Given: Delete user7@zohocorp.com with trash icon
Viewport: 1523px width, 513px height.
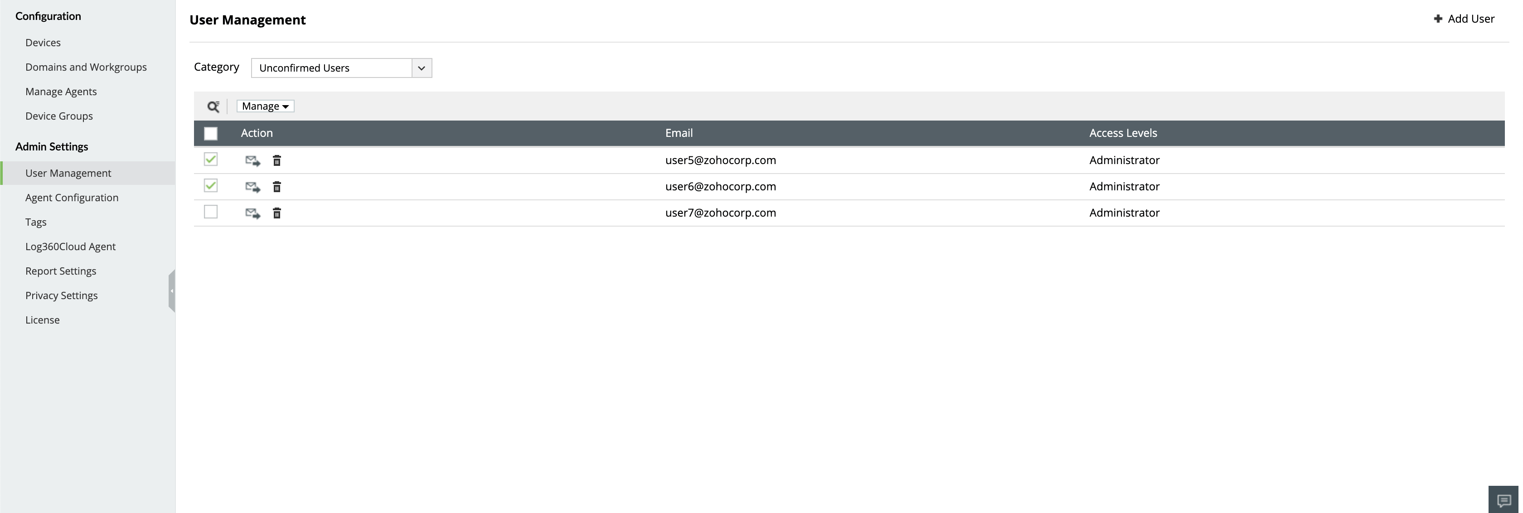Looking at the screenshot, I should (x=276, y=213).
